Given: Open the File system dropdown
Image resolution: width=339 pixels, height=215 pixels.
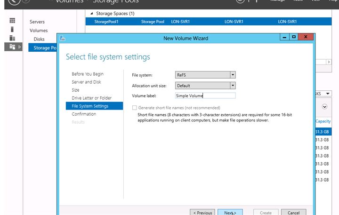Looking at the screenshot, I should click(x=233, y=75).
